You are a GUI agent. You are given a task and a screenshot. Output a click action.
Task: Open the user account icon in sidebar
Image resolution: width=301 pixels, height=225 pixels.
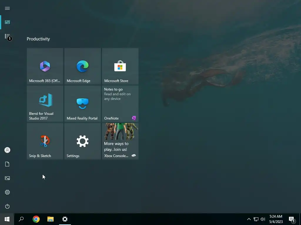pyautogui.click(x=7, y=150)
